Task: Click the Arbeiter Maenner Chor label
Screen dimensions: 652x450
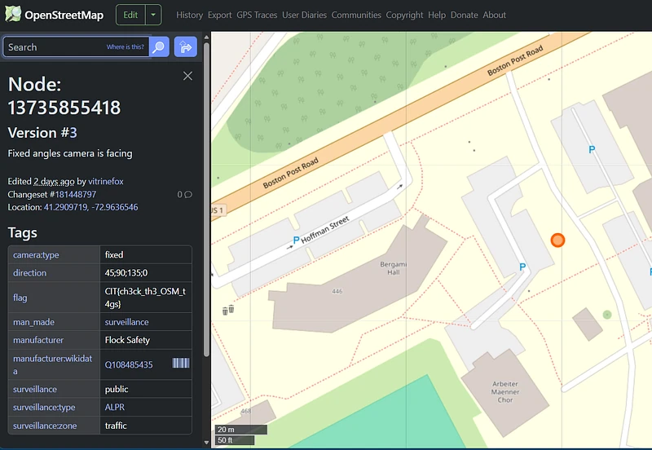Action: pyautogui.click(x=504, y=392)
